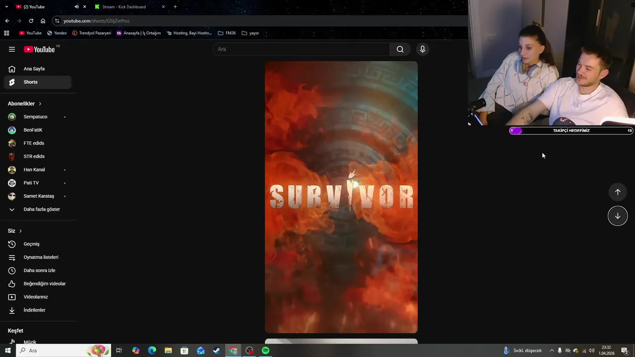Go to next Short with down arrow
The width and height of the screenshot is (635, 357).
coord(618,216)
